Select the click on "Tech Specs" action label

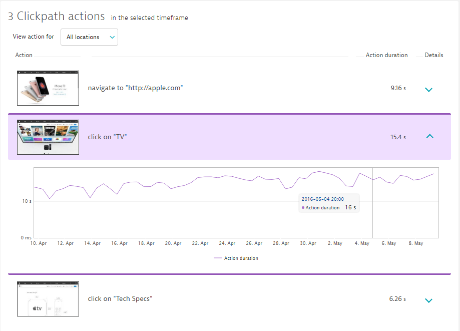point(120,299)
